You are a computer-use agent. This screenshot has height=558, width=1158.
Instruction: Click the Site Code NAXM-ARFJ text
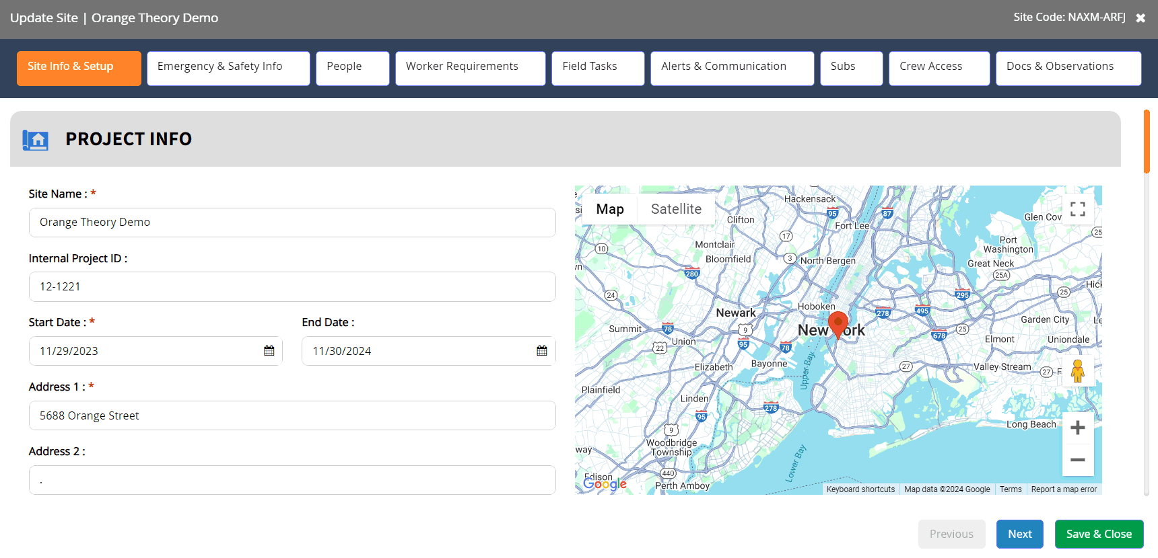tap(1069, 17)
